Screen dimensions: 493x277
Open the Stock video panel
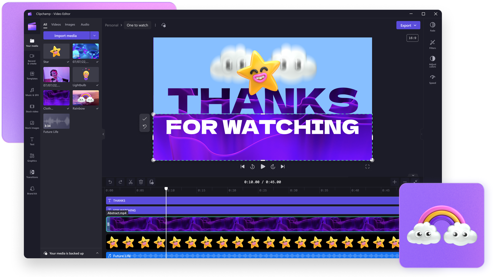point(32,108)
